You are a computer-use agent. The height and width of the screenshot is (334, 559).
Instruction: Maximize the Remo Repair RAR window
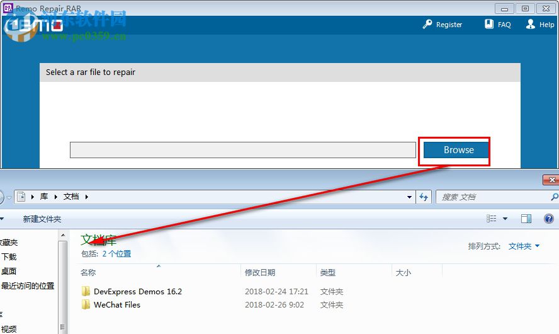(525, 8)
